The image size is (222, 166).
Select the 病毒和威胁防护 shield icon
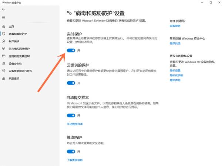click(x=4, y=34)
